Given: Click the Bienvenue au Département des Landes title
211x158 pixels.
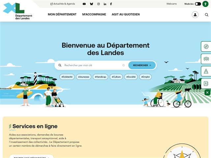Looking at the screenshot, I should click(x=105, y=49).
